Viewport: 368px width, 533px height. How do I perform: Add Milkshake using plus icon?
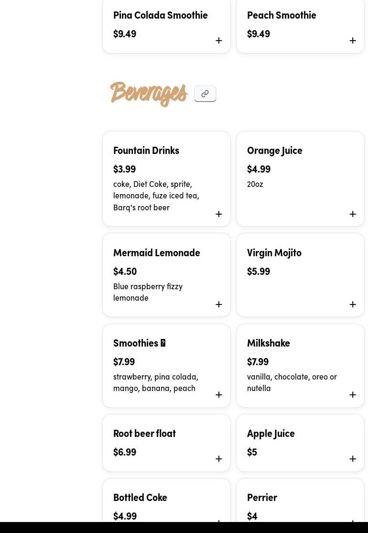(353, 395)
